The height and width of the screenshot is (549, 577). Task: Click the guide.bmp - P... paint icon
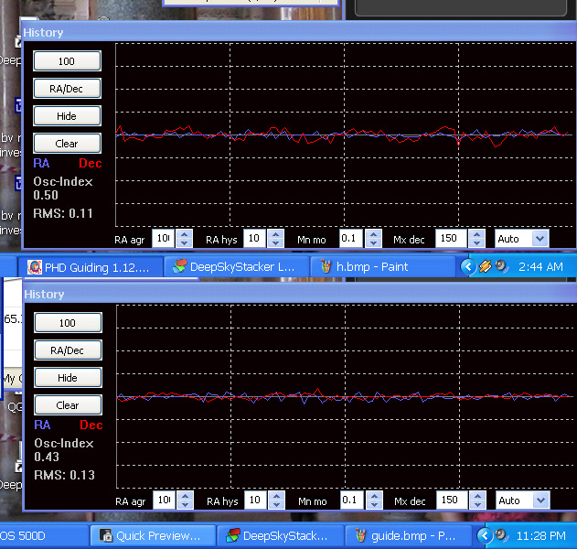click(x=360, y=535)
